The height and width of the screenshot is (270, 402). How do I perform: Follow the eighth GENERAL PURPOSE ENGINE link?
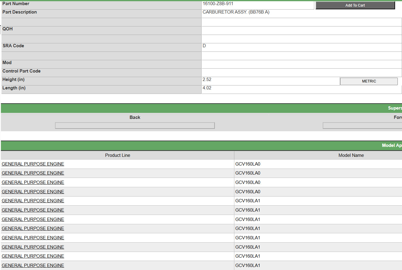(33, 228)
